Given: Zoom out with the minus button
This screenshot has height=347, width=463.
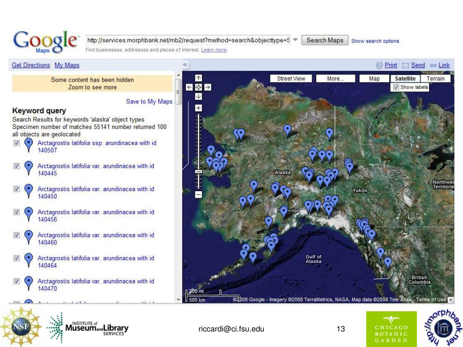Looking at the screenshot, I should point(198,194).
